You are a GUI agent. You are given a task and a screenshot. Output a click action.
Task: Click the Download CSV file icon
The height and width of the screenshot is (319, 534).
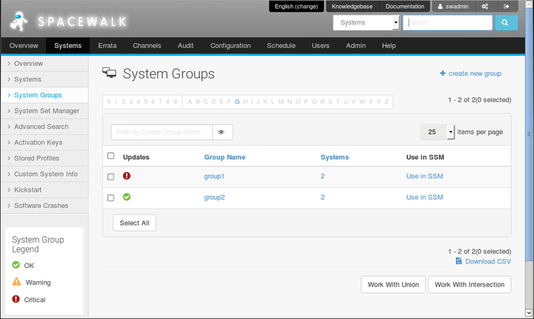click(459, 261)
